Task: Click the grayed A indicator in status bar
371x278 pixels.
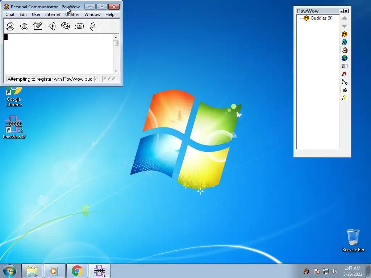Action: [97, 79]
